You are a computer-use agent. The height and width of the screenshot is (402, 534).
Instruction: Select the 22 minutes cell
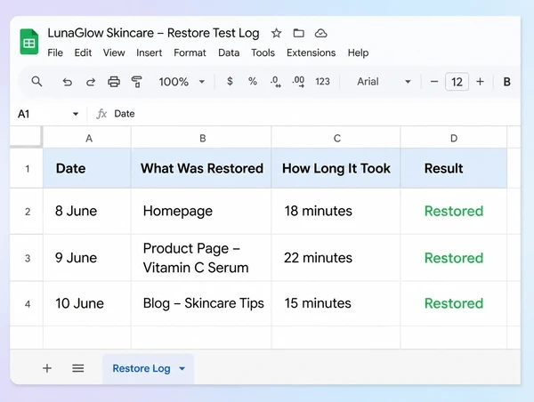(336, 258)
